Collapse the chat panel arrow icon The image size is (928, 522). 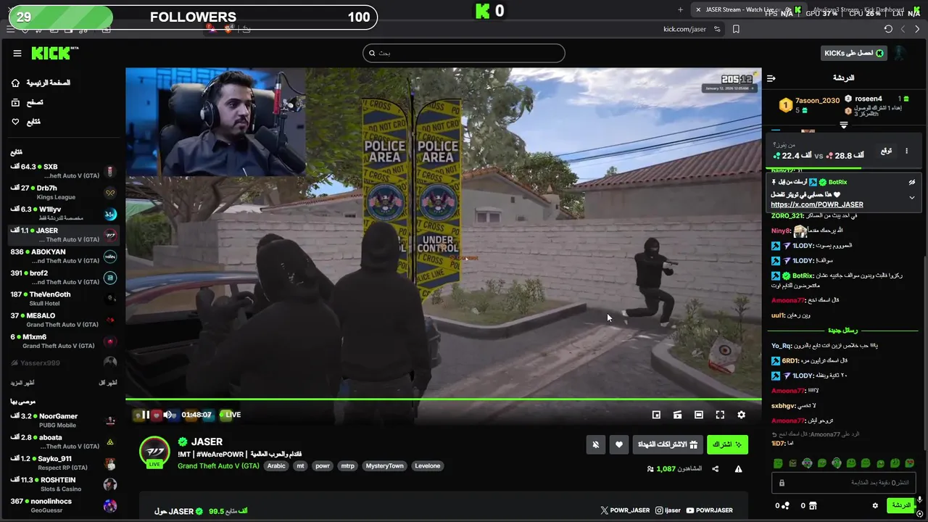(x=771, y=78)
